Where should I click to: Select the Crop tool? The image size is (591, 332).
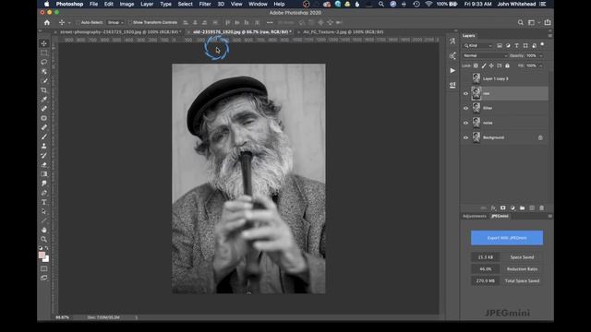(x=44, y=90)
